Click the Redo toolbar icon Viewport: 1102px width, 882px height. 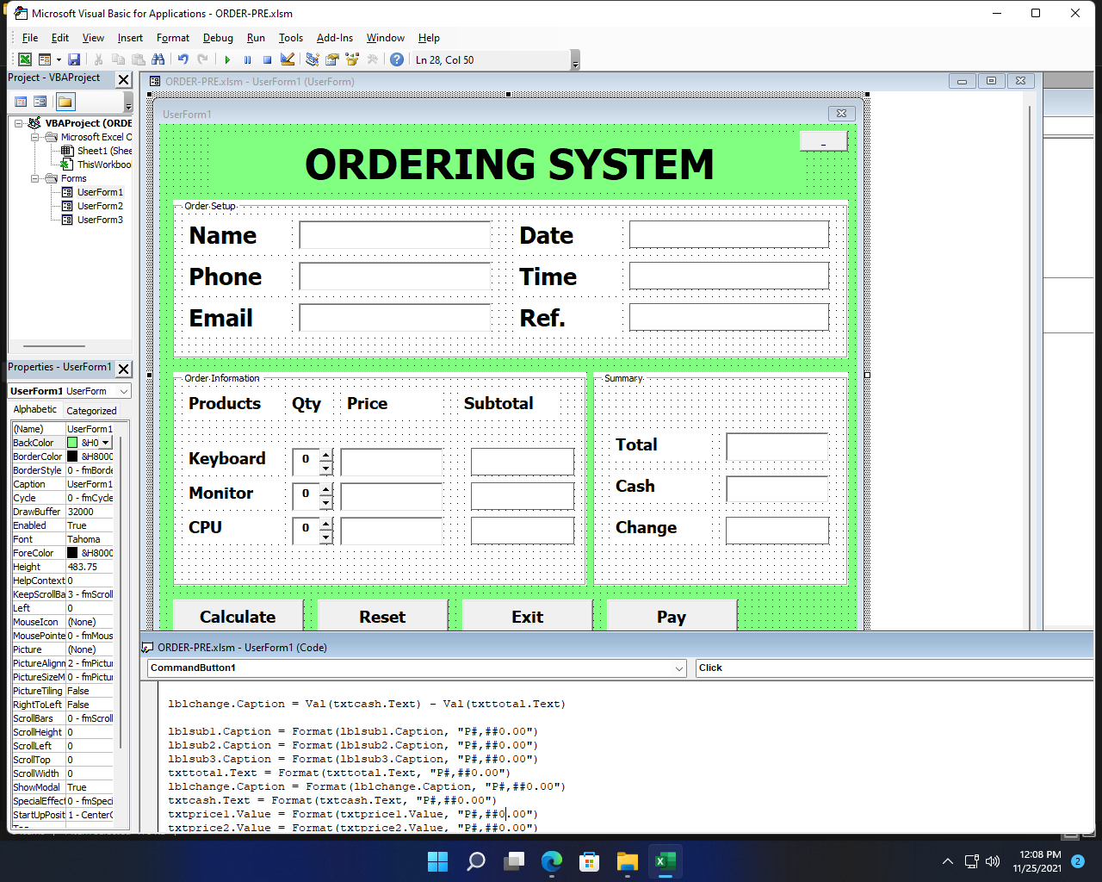203,59
